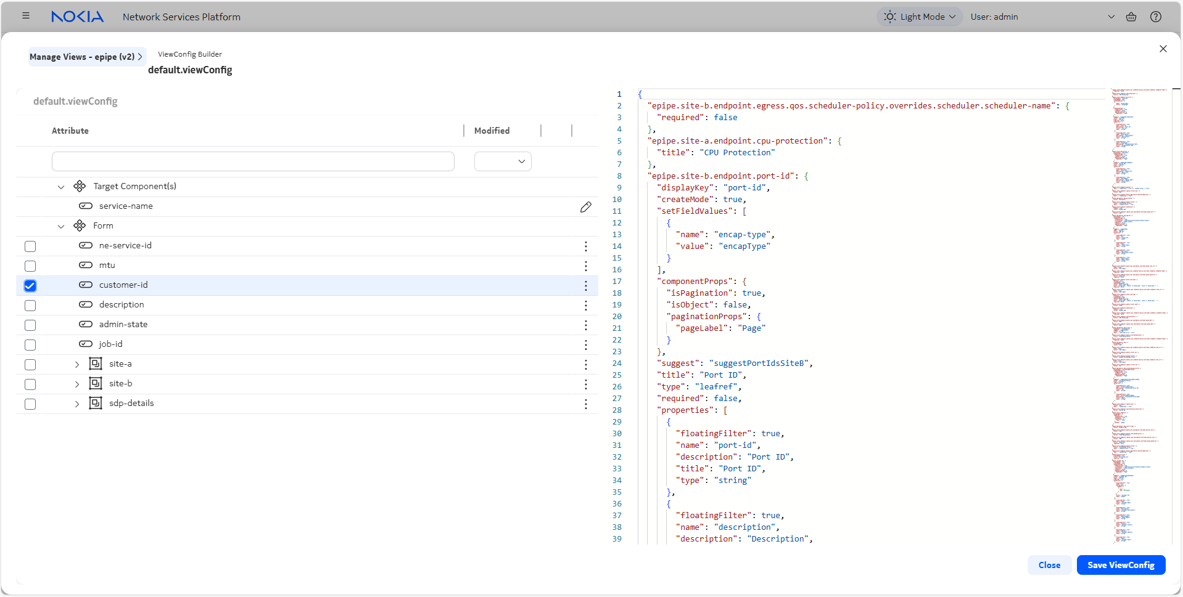Click the Target Component(s) node icon
This screenshot has width=1183, height=597.
[80, 185]
